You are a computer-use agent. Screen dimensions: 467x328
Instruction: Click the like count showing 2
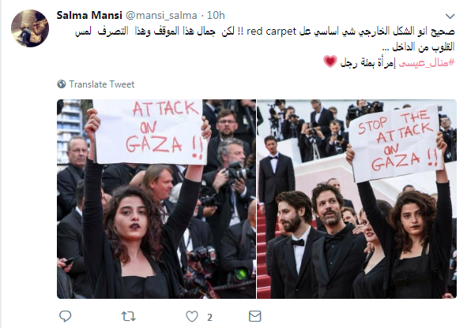click(x=209, y=317)
